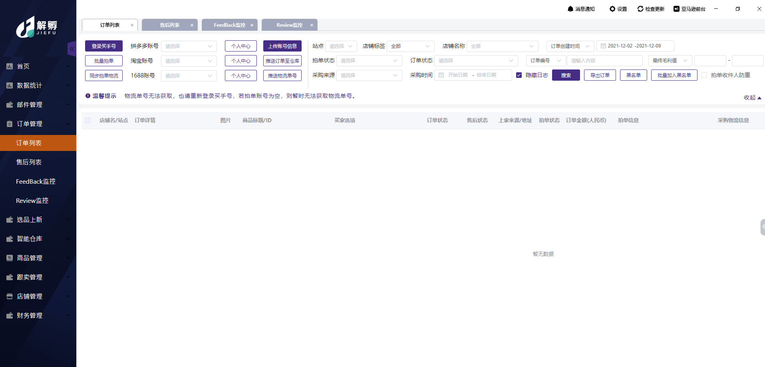The height and width of the screenshot is (367, 765).
Task: Click 上传账号信息 button
Action: pyautogui.click(x=282, y=46)
